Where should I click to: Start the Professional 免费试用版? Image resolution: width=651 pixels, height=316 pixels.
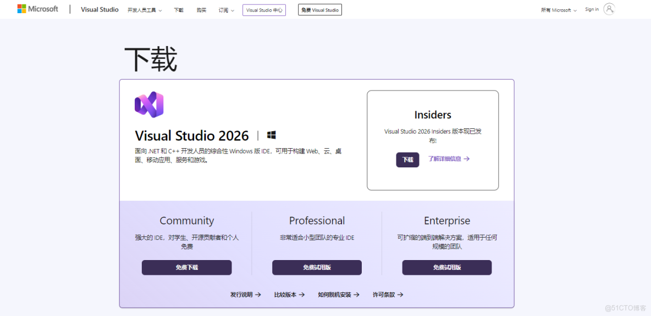click(317, 267)
